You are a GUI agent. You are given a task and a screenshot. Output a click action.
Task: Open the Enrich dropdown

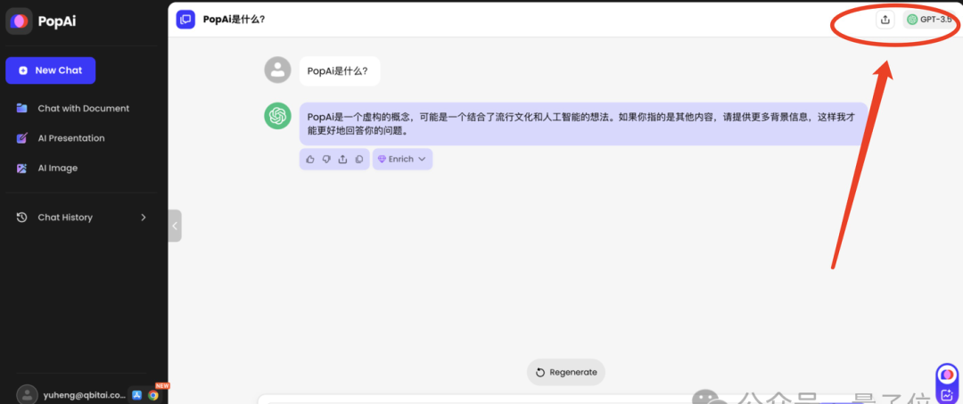pyautogui.click(x=402, y=159)
